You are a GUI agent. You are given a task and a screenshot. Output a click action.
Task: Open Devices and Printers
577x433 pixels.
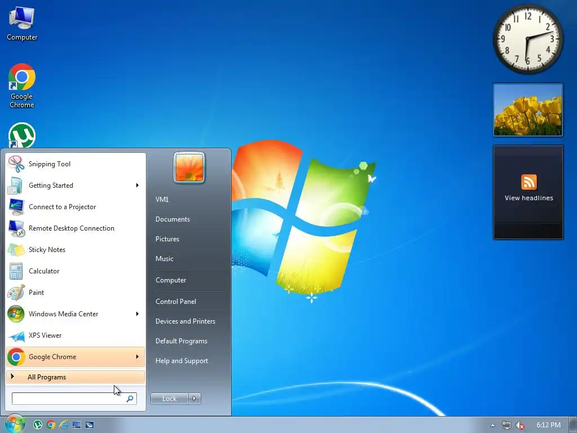click(x=185, y=321)
